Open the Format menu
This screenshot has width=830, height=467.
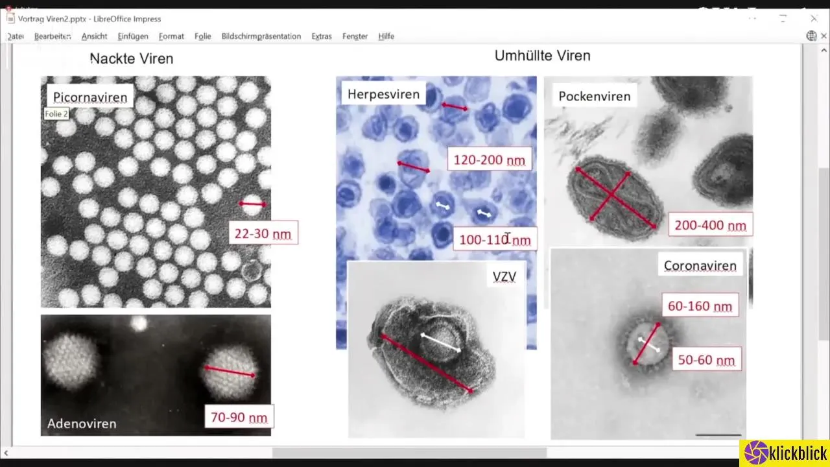click(x=171, y=36)
